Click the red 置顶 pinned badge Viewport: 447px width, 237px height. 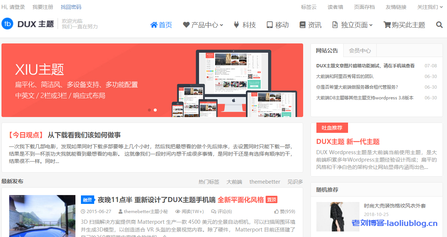[271, 199]
